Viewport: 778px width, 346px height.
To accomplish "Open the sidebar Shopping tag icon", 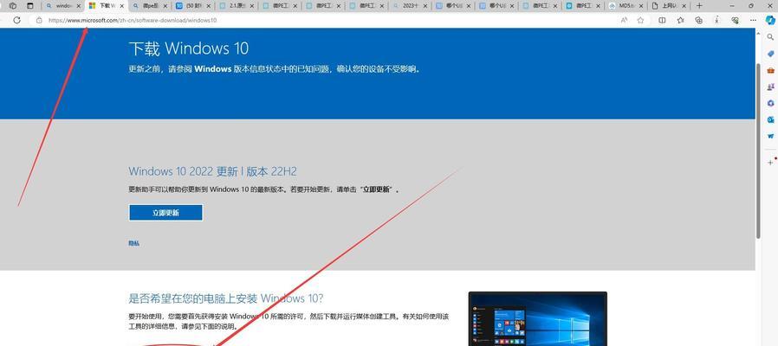I will pyautogui.click(x=770, y=54).
